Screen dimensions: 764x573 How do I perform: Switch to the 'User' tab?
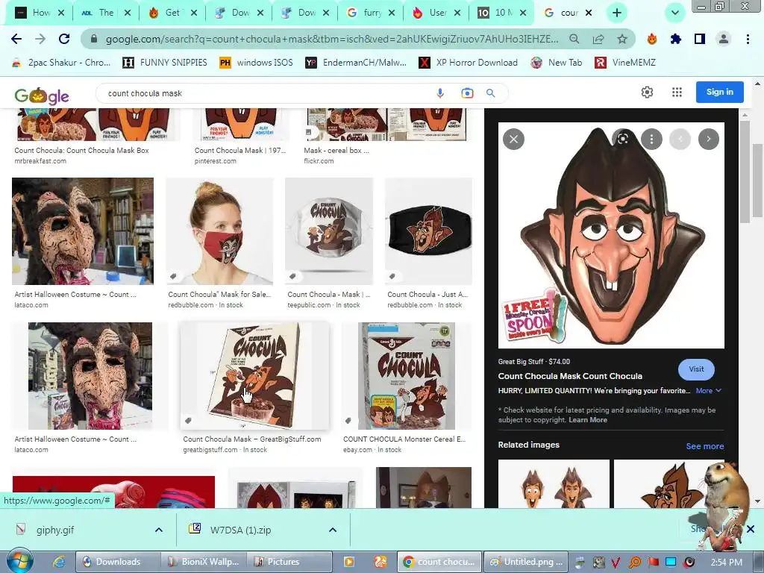[x=436, y=13]
